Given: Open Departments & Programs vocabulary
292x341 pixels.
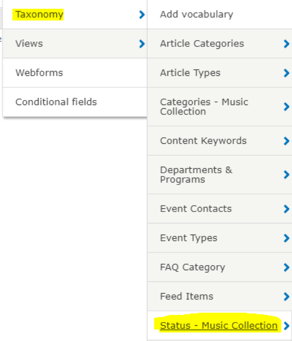Looking at the screenshot, I should pos(196,174).
